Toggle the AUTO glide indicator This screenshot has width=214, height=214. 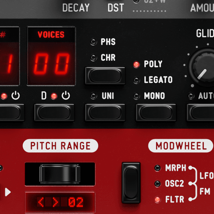[191, 96]
